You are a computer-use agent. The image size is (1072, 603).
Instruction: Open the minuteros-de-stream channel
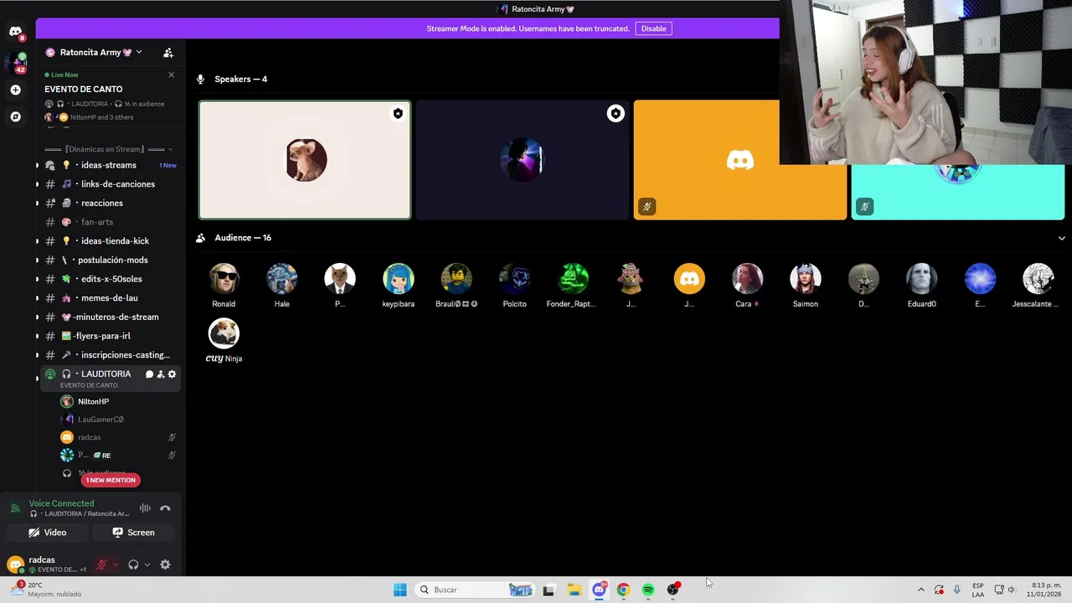(x=110, y=317)
